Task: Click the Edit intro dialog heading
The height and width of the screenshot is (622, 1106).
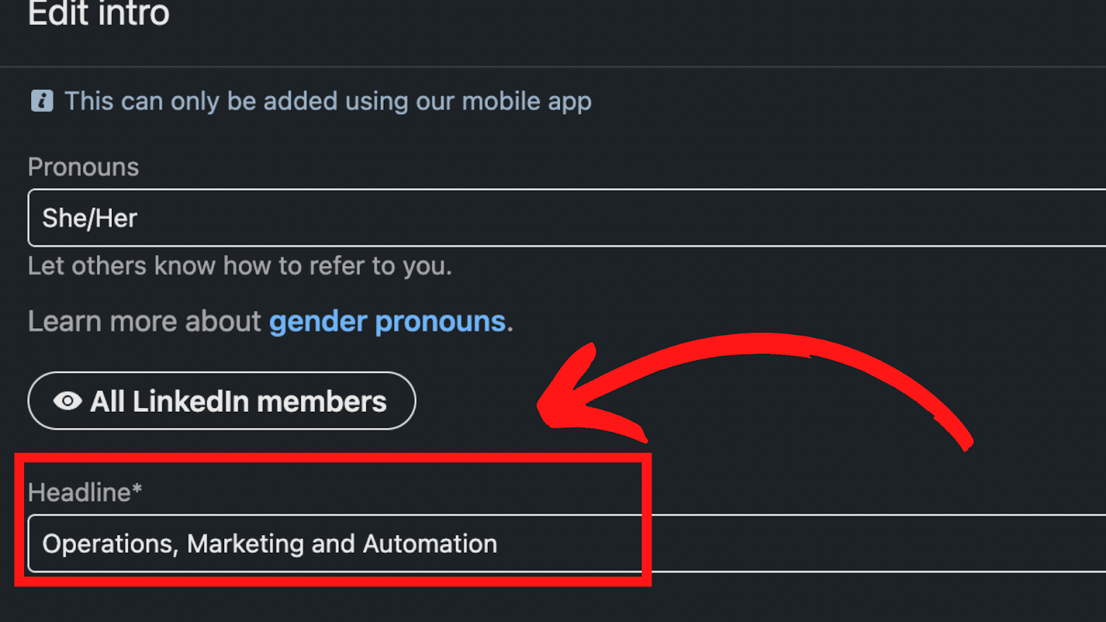Action: 99,14
